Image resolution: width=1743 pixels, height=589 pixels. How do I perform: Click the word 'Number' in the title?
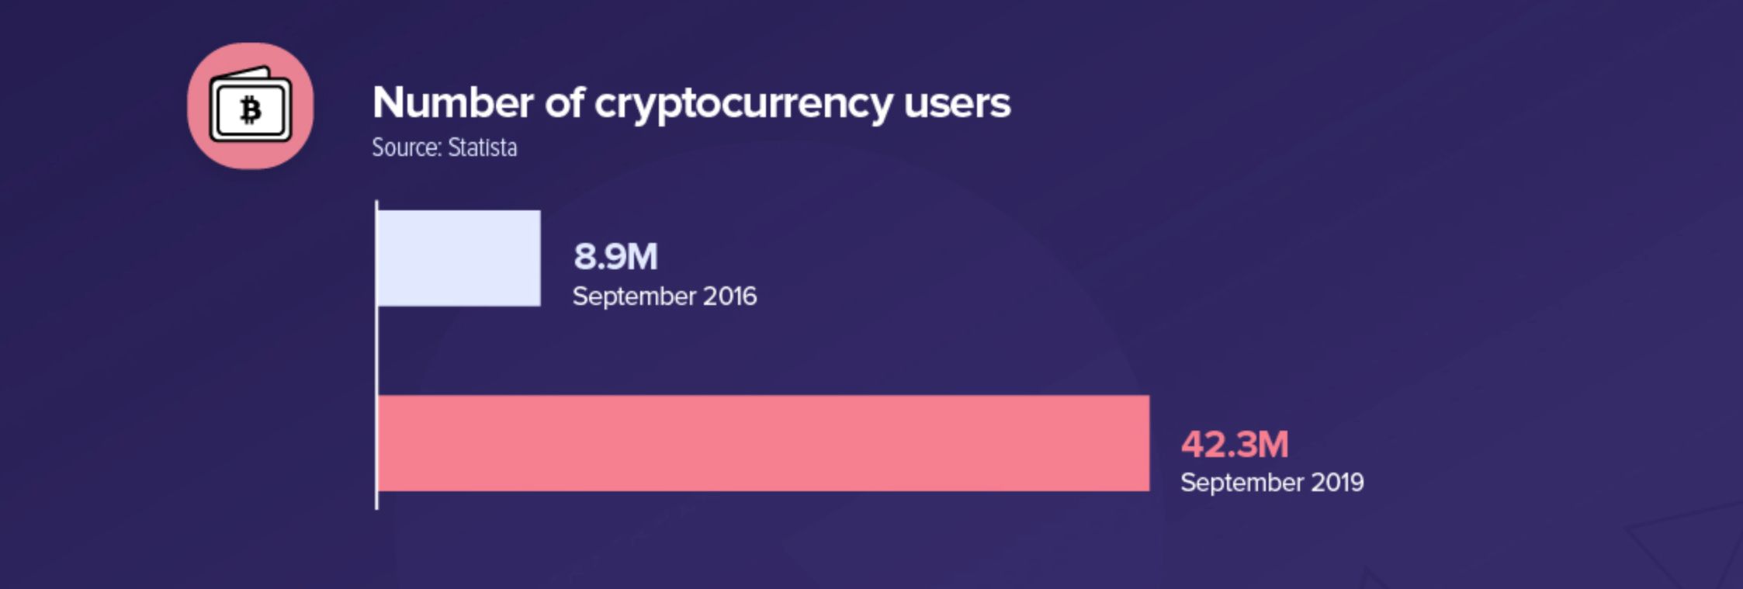452,102
